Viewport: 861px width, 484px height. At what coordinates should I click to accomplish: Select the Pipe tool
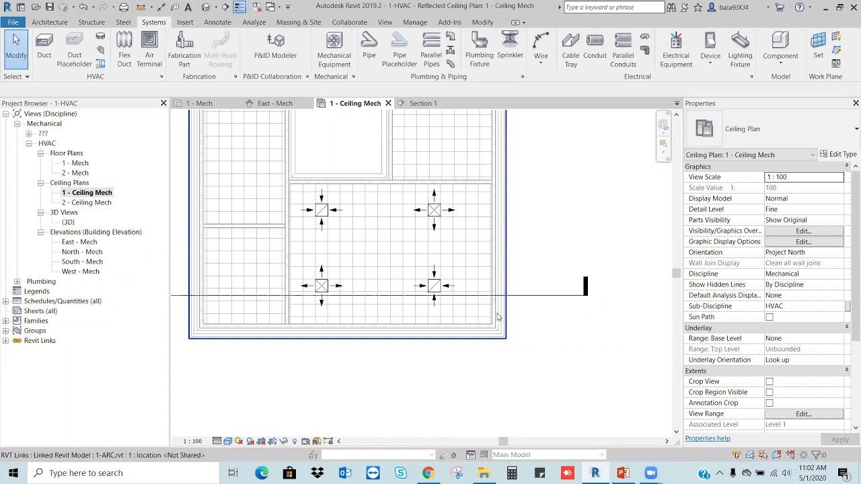click(369, 47)
